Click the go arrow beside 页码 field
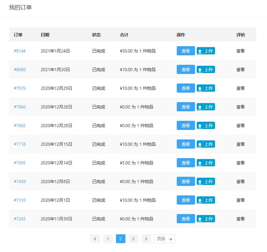 (171, 239)
